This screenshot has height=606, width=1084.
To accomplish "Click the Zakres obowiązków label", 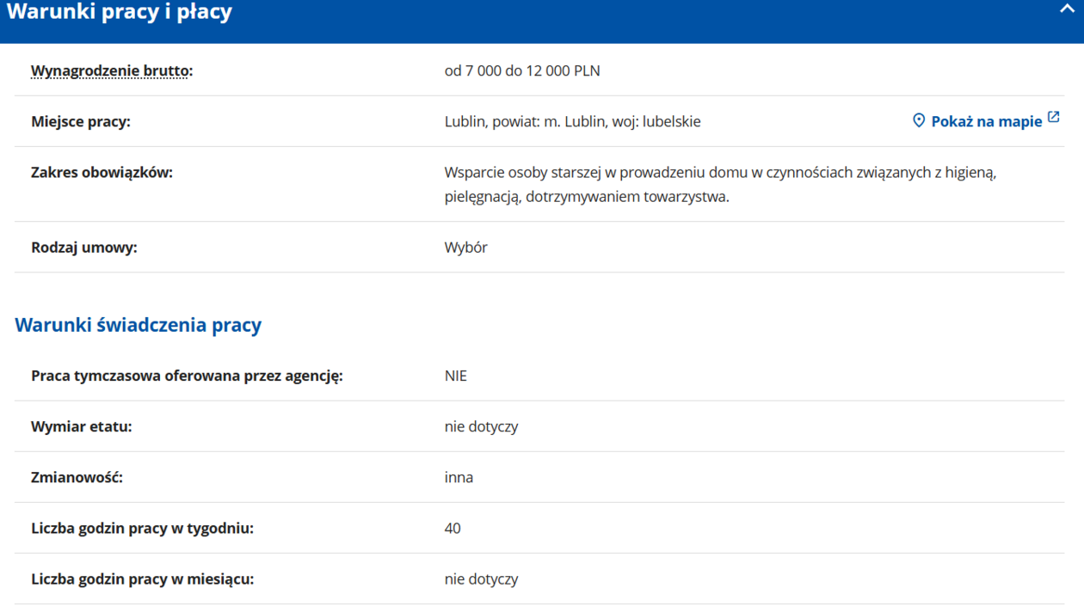I will click(102, 172).
